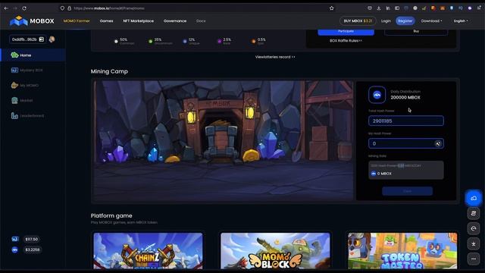485x273 pixels.
Task: Click the browser back arrow
Action: [6, 8]
